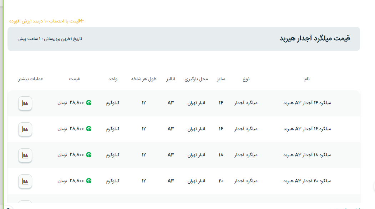The width and height of the screenshot is (375, 209).
Task: Click green up-arrow icon in میلگرد ۱۶ row
Action: [x=89, y=129]
